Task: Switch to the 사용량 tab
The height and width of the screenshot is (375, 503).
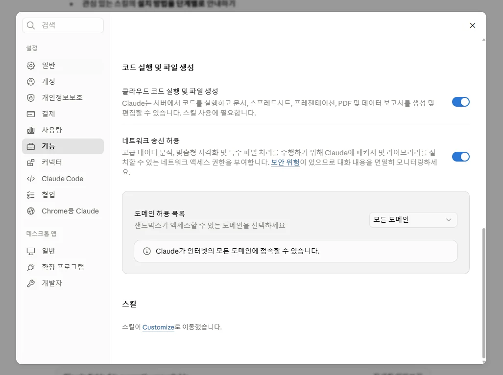Action: click(x=63, y=130)
